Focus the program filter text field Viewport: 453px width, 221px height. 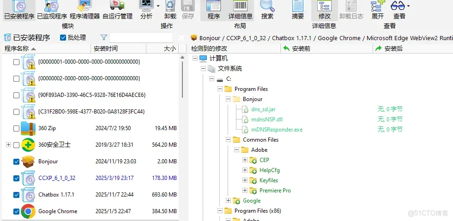click(141, 38)
